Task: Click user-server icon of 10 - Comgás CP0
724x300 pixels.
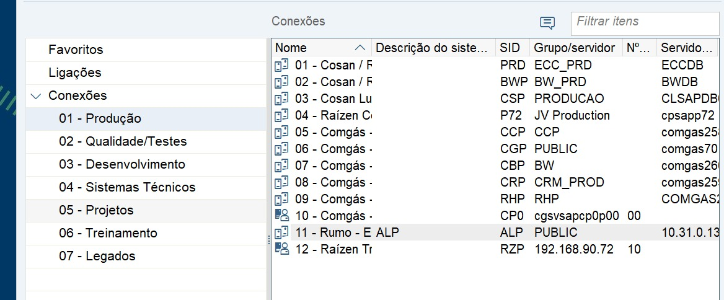Action: pyautogui.click(x=281, y=216)
